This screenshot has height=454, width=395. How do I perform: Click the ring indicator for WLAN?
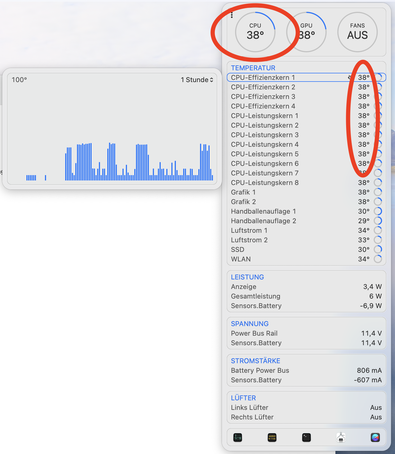pyautogui.click(x=378, y=259)
